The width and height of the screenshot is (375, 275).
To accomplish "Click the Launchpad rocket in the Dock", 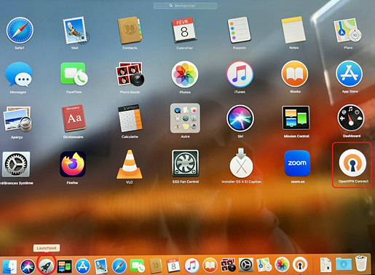I will [x=47, y=266].
